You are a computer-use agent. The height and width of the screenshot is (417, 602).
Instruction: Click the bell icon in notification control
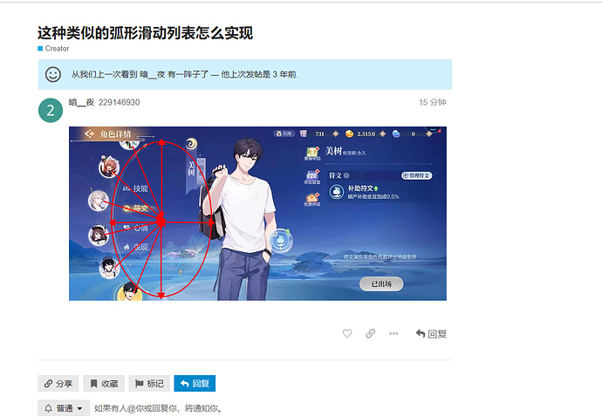tap(48, 408)
